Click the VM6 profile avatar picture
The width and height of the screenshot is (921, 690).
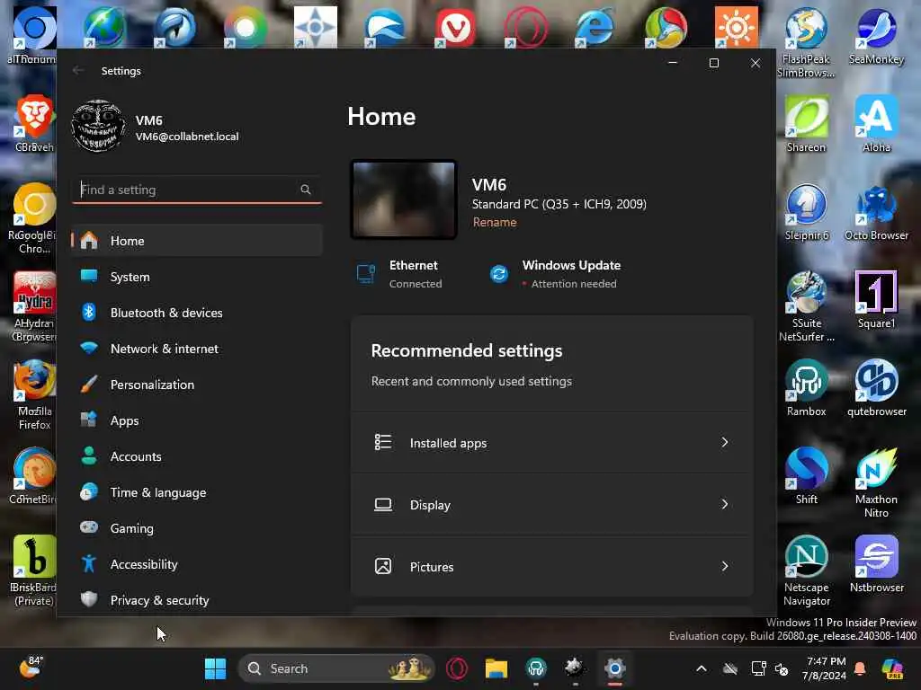tap(98, 126)
